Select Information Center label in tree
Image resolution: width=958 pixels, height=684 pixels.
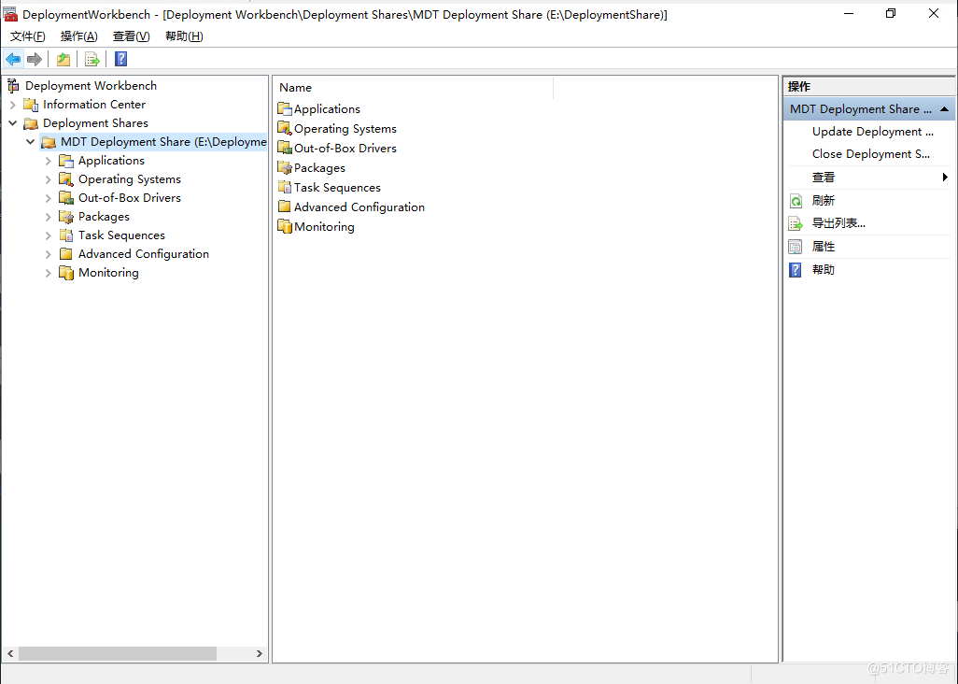tap(94, 105)
